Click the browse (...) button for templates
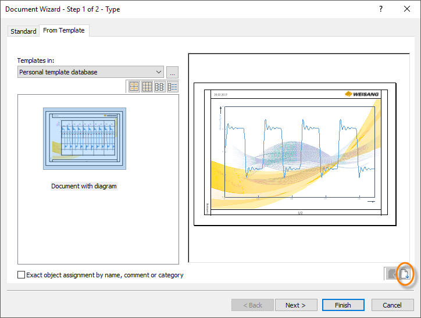The width and height of the screenshot is (421, 318). pyautogui.click(x=172, y=72)
